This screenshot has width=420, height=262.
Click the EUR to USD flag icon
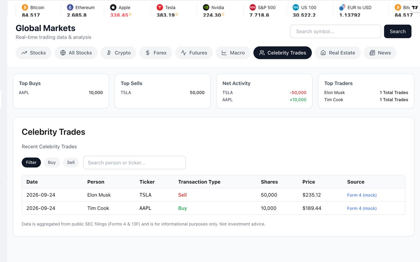pos(342,7)
